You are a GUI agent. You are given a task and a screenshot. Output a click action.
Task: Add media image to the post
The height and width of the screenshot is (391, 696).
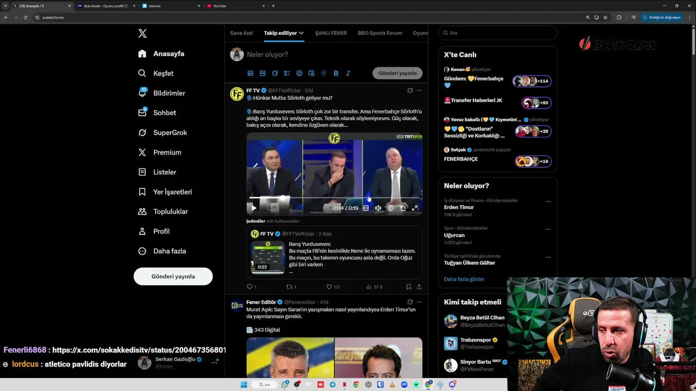250,73
